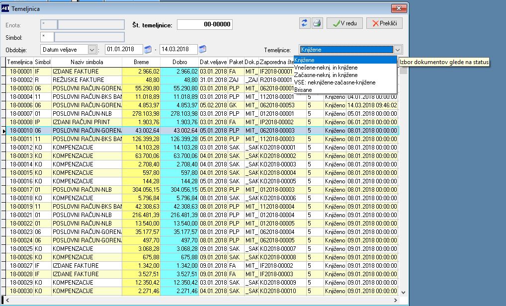Pick 'Začasne-neknj. in knjižene' from list
This screenshot has width=506, height=306.
(x=326, y=75)
